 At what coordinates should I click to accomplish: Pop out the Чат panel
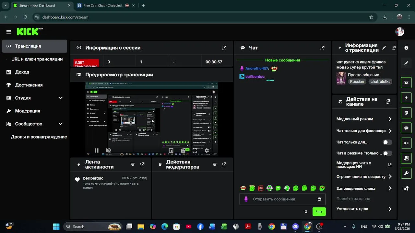322,48
